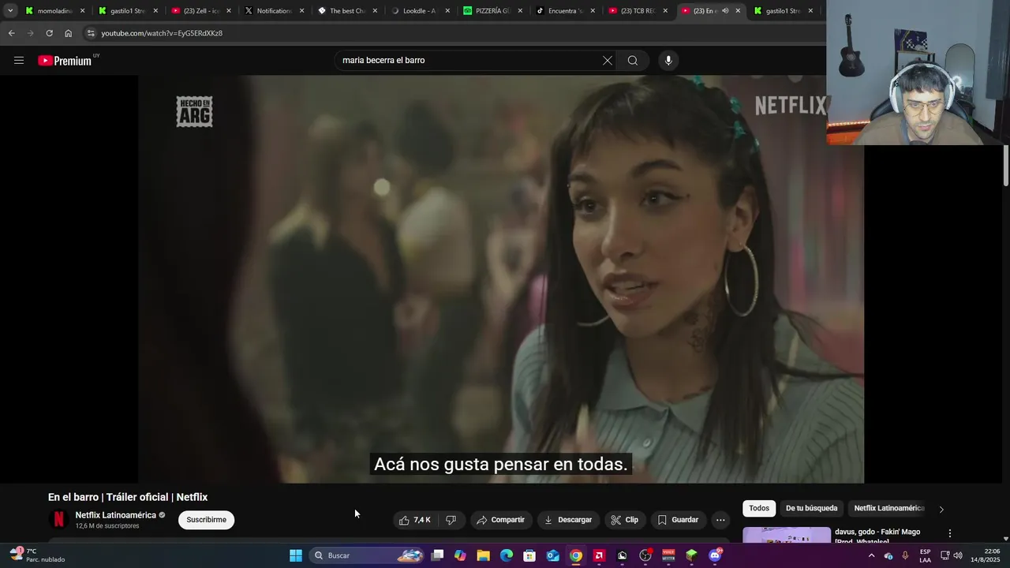
Task: Click the video player area
Action: pyautogui.click(x=501, y=279)
